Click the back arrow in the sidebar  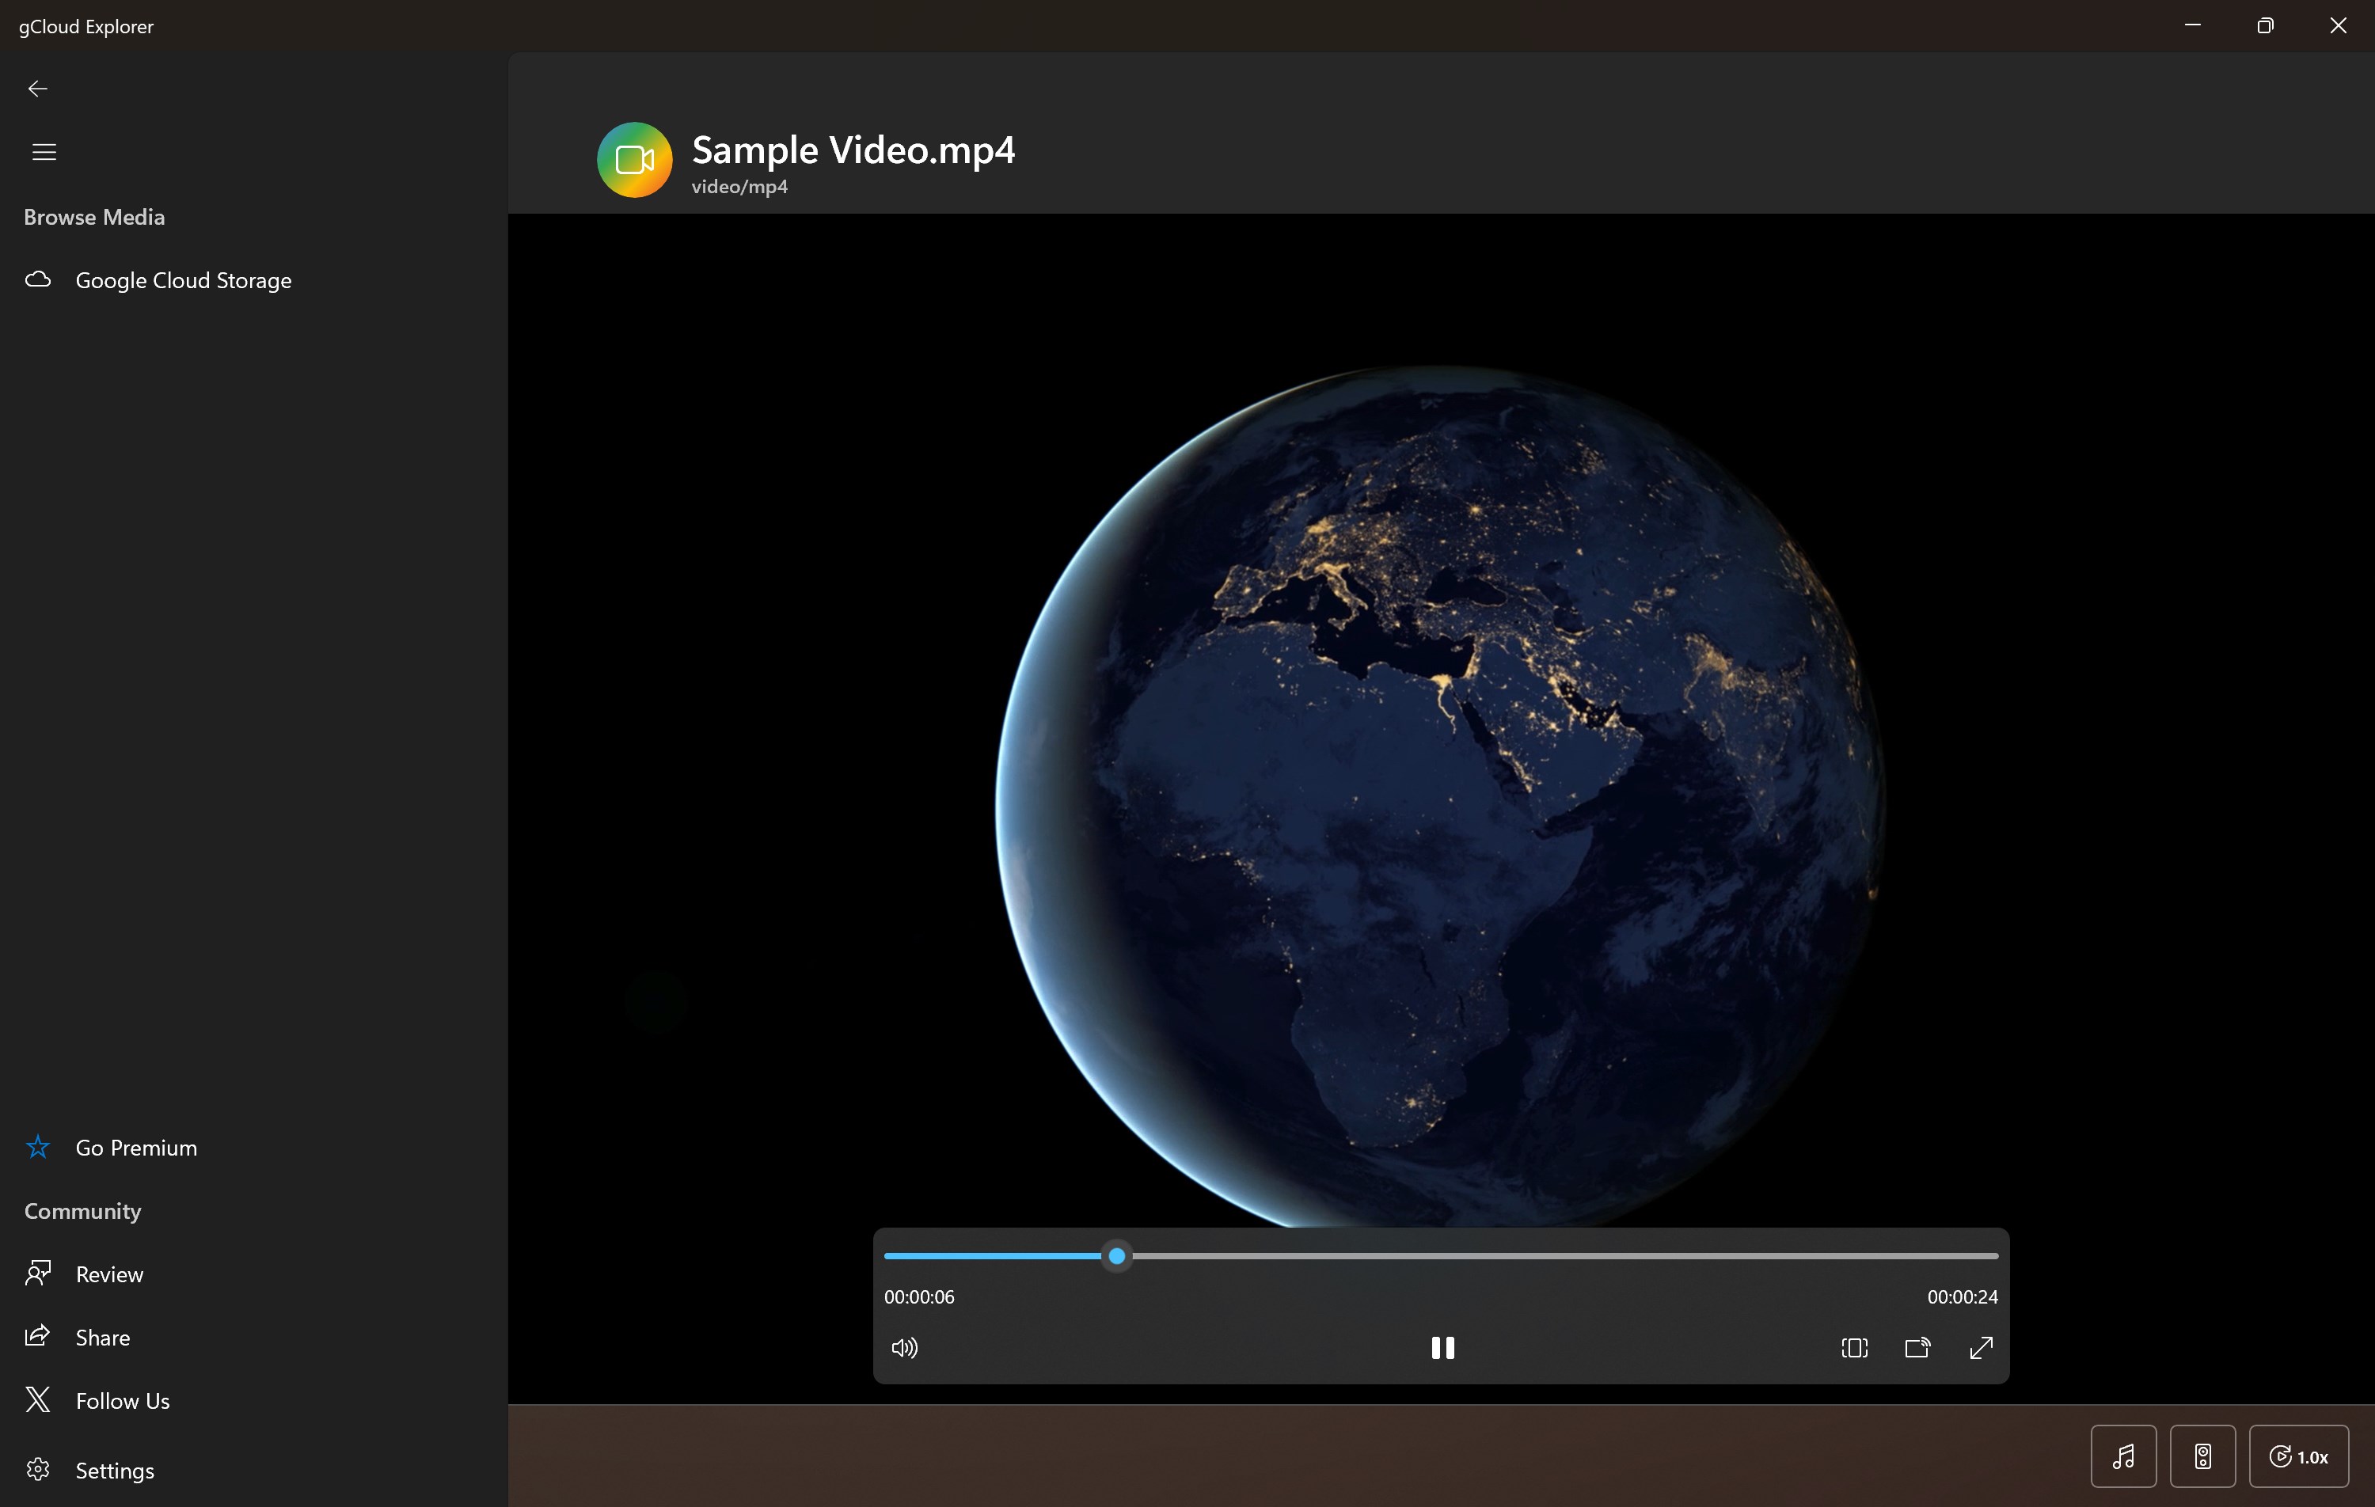[37, 89]
